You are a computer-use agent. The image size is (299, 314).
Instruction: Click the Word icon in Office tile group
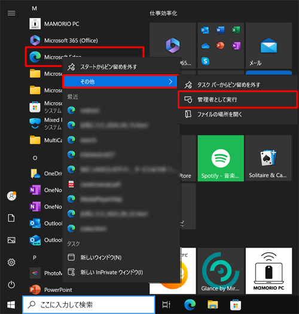[220, 31]
